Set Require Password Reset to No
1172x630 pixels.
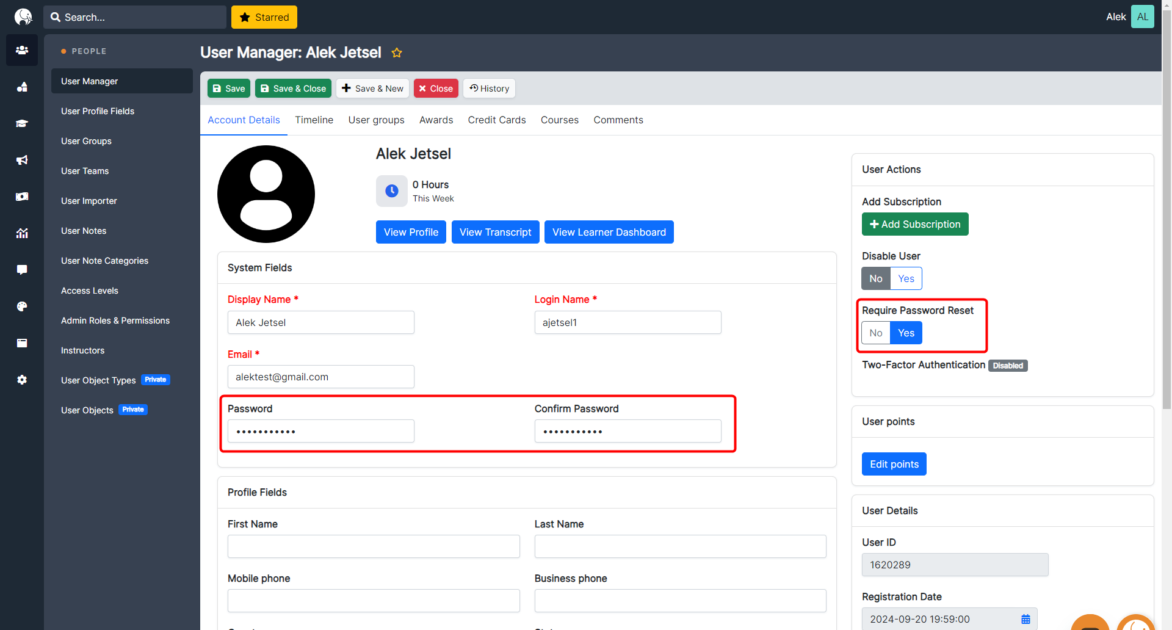[x=876, y=333]
